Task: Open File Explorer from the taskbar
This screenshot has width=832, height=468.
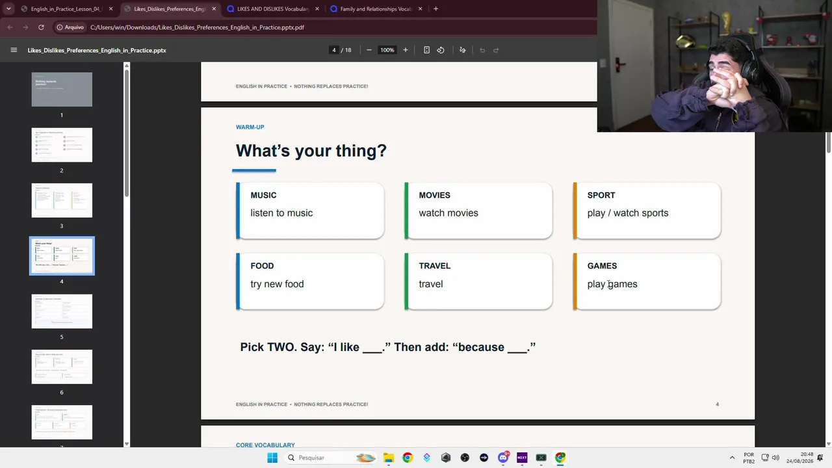Action: click(389, 458)
